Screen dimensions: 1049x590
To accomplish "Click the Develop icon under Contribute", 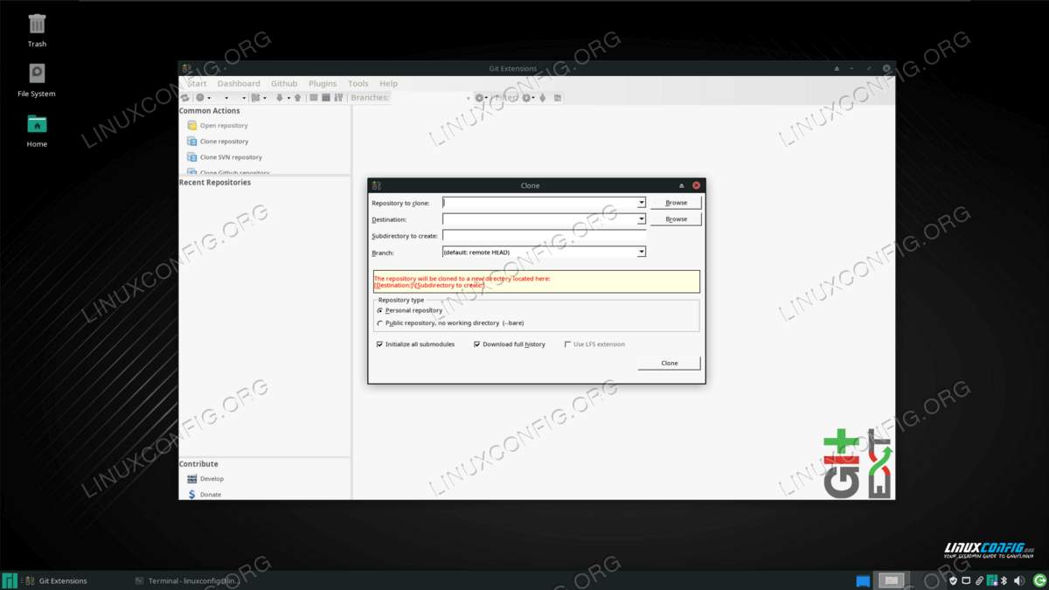I will (x=192, y=479).
